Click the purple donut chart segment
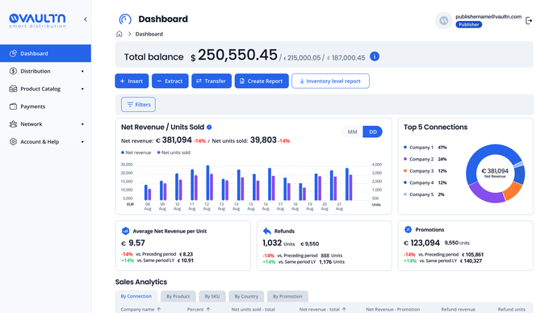Screen dimensions: 557x313 point(485,194)
